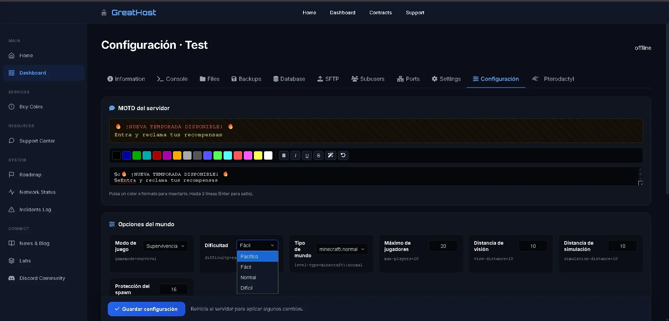Open the Ports tab
This screenshot has height=321, width=669.
408,79
